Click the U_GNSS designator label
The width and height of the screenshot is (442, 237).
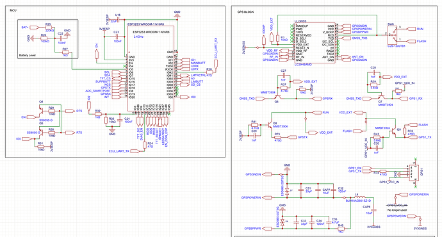[300, 21]
